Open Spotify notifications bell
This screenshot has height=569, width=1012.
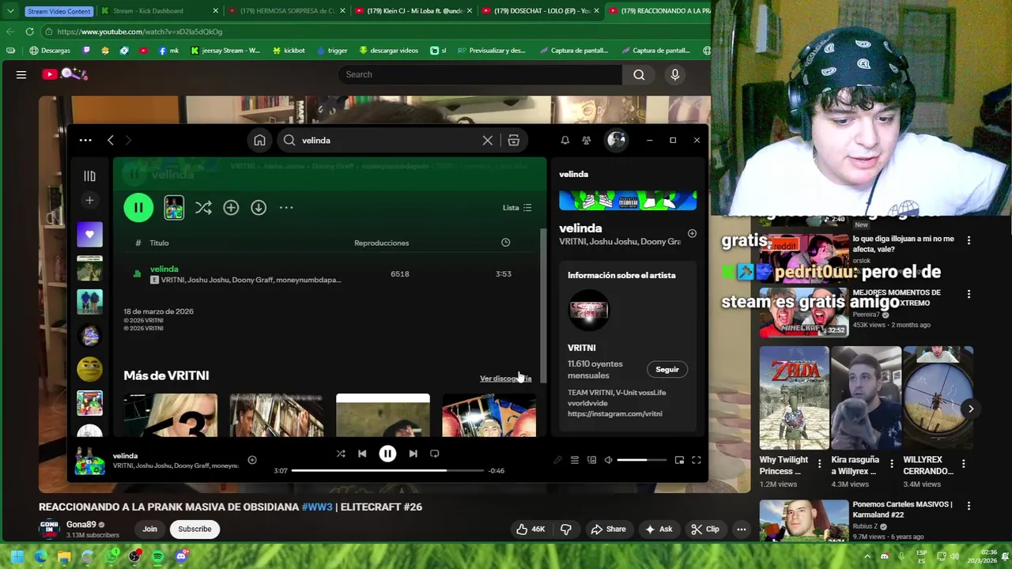565,140
